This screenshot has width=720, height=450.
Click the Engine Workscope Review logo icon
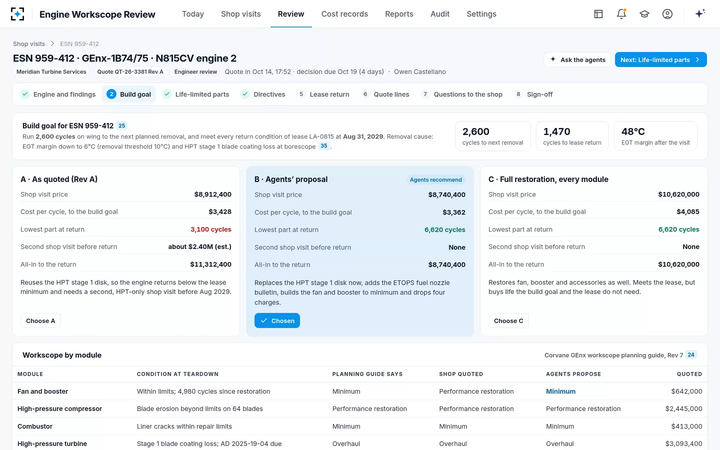[17, 14]
